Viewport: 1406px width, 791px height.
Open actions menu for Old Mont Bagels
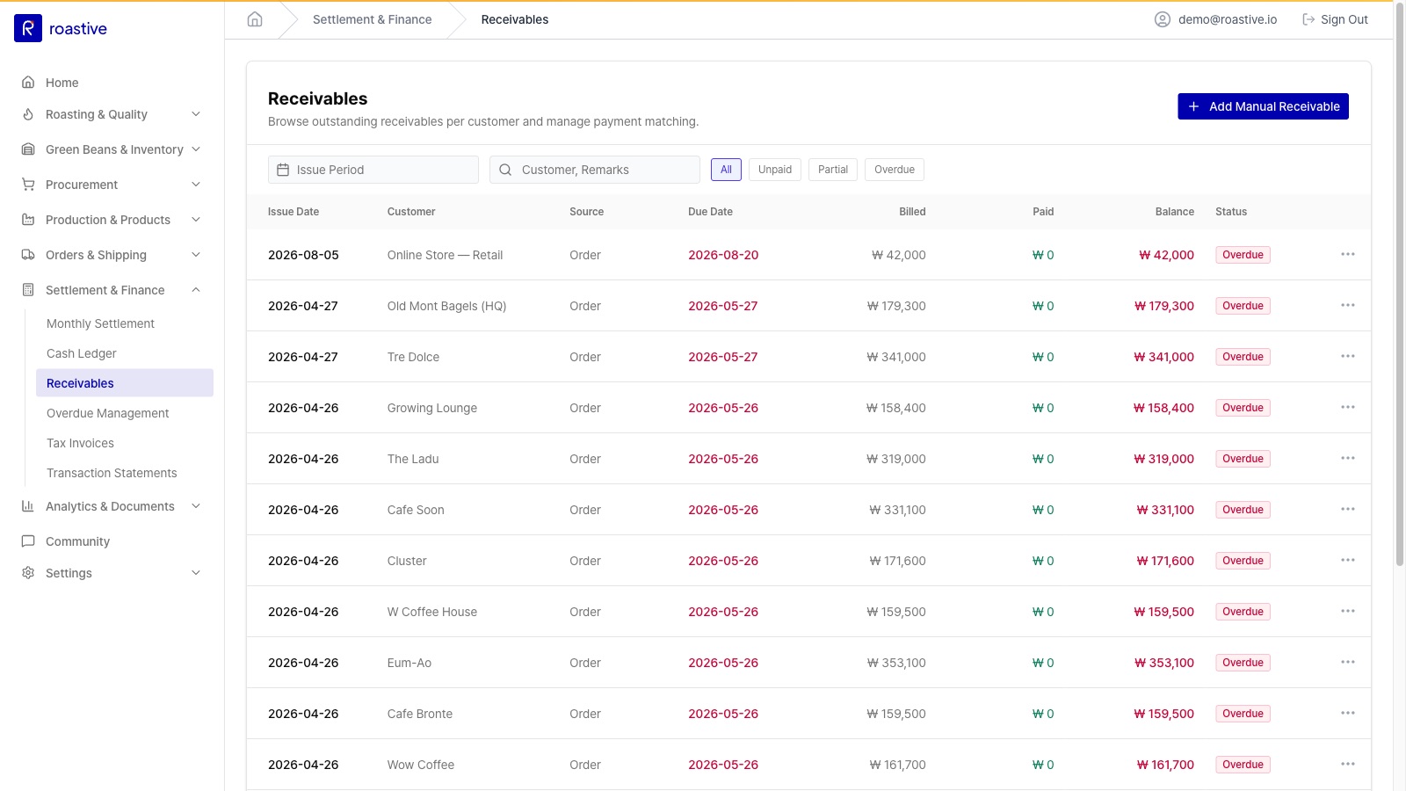point(1348,305)
